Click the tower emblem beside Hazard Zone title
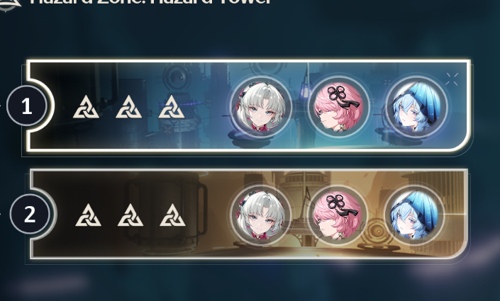 (10, 5)
